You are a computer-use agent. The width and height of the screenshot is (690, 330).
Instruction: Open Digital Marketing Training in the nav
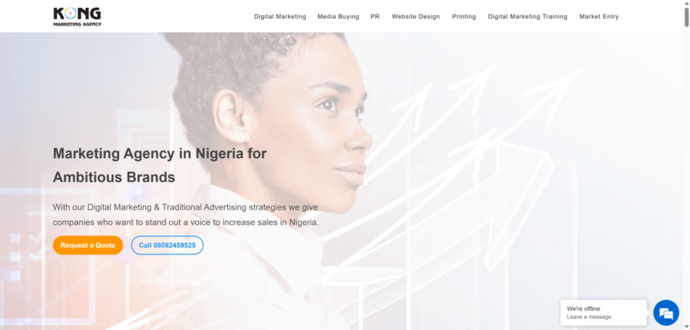click(528, 17)
